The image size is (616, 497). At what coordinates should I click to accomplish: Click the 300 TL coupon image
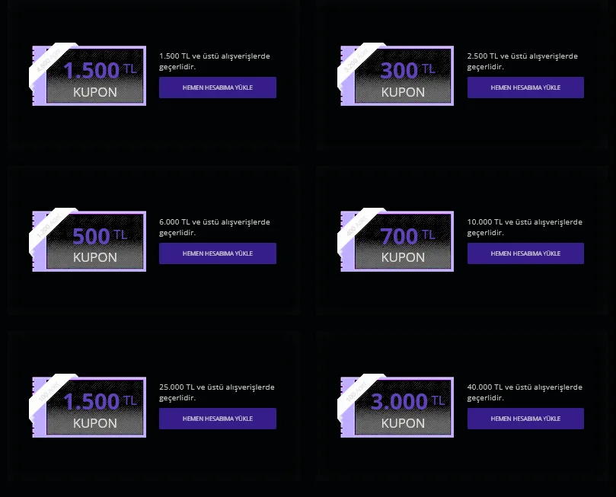(403, 76)
